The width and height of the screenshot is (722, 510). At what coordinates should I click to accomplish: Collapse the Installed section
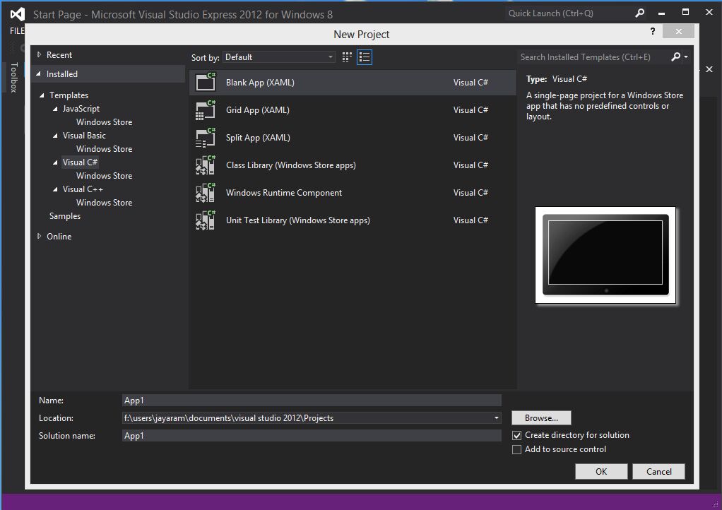39,73
